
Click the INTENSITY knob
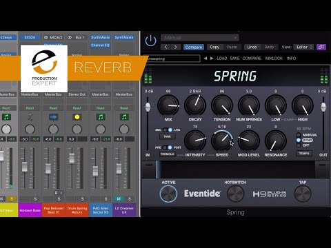[x=195, y=141]
